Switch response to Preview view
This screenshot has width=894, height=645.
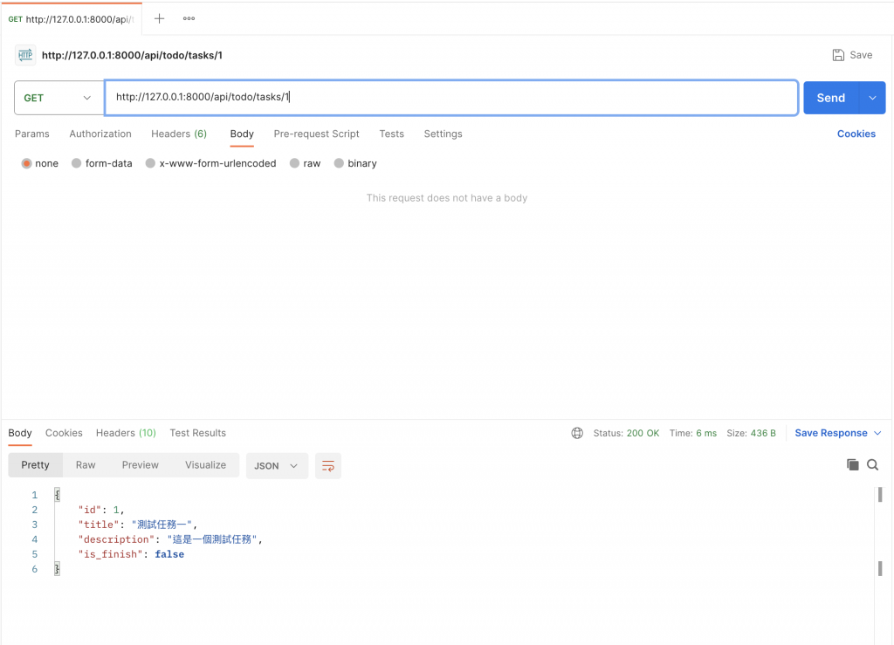(x=141, y=465)
